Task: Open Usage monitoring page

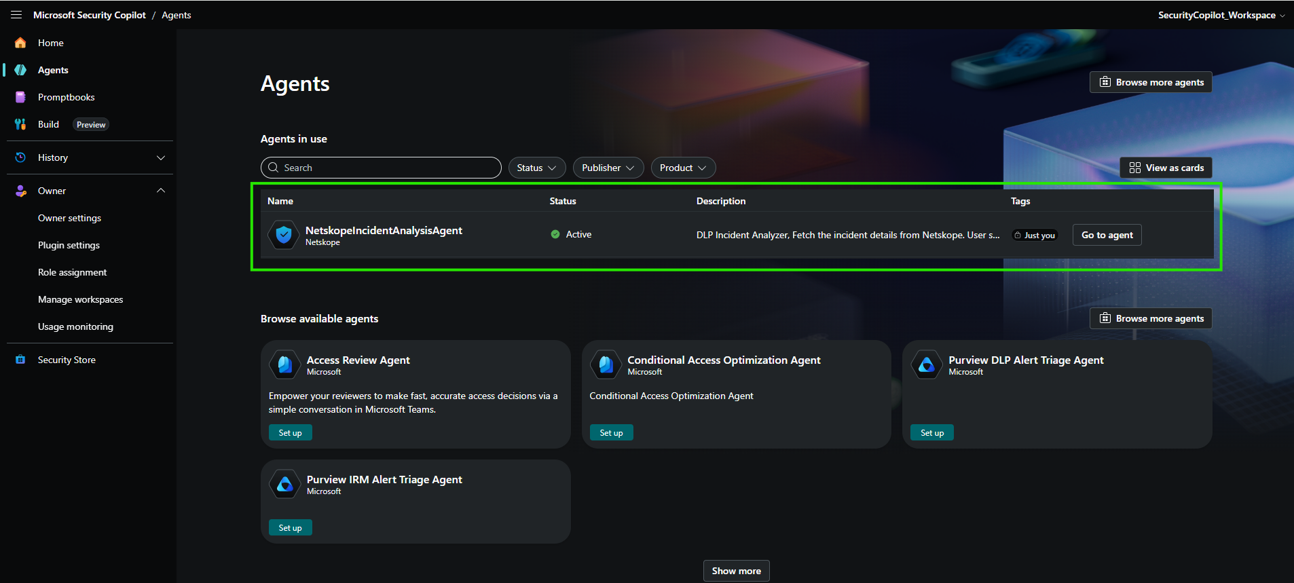Action: point(75,326)
